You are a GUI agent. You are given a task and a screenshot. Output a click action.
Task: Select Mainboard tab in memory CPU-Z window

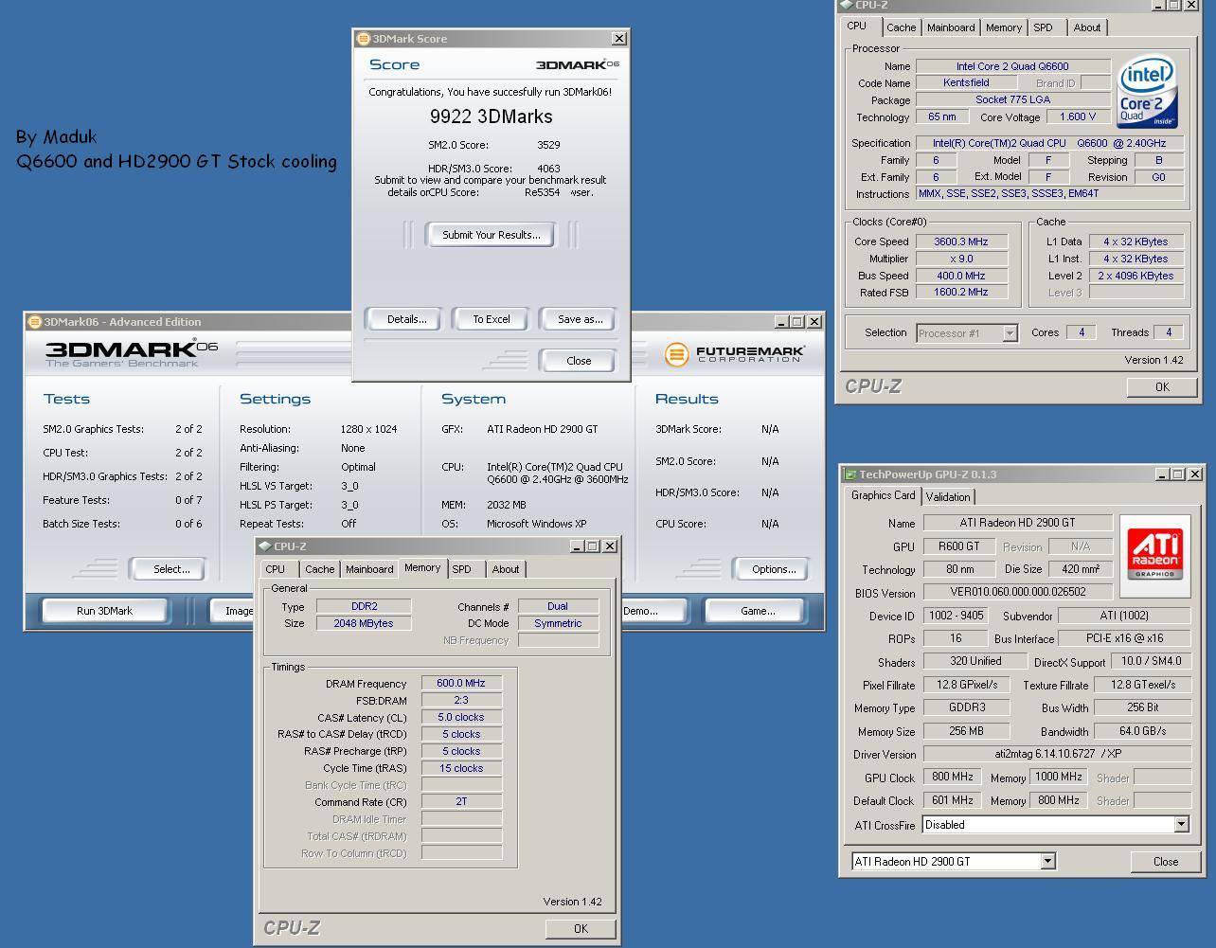point(368,569)
